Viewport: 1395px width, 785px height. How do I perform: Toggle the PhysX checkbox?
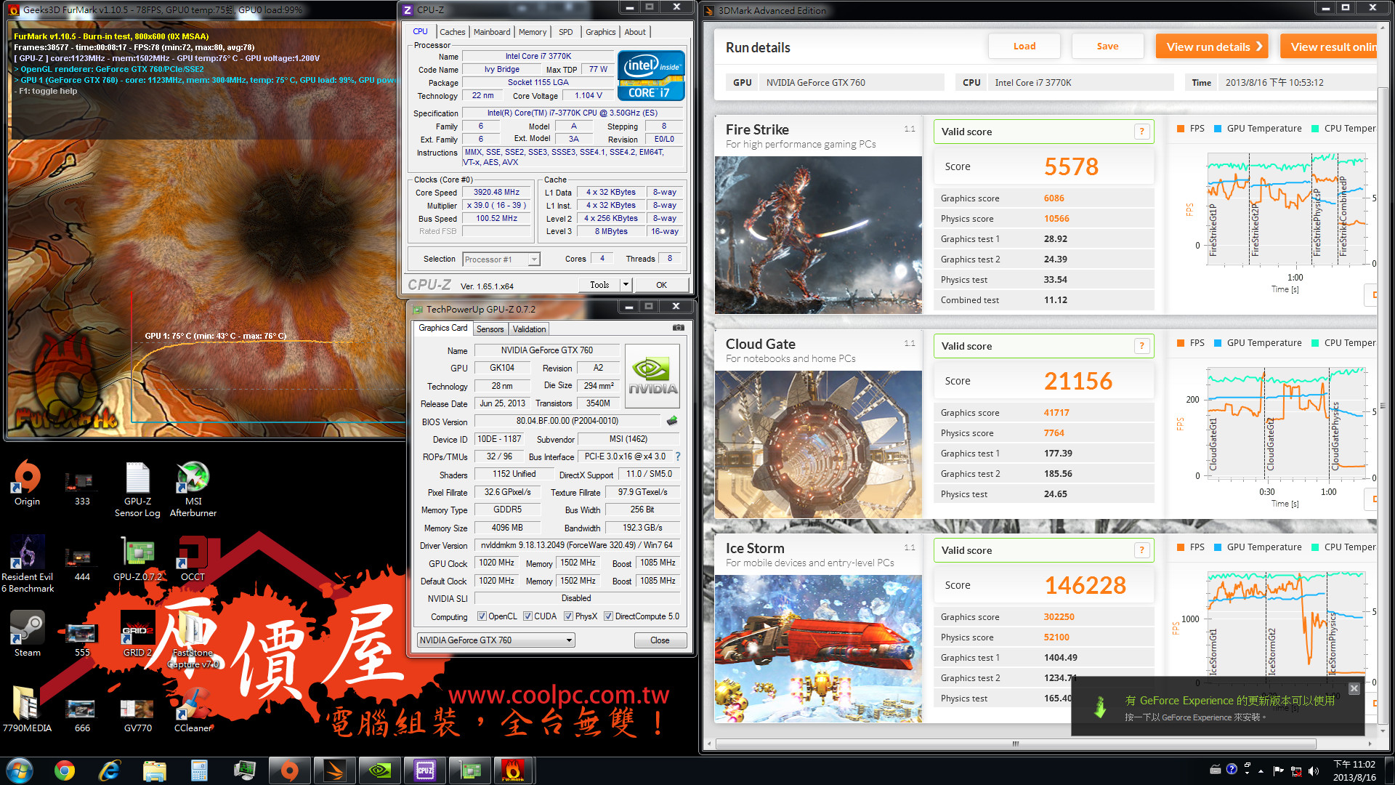point(568,616)
